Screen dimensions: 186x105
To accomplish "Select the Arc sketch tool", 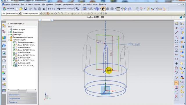I will coord(176,37).
